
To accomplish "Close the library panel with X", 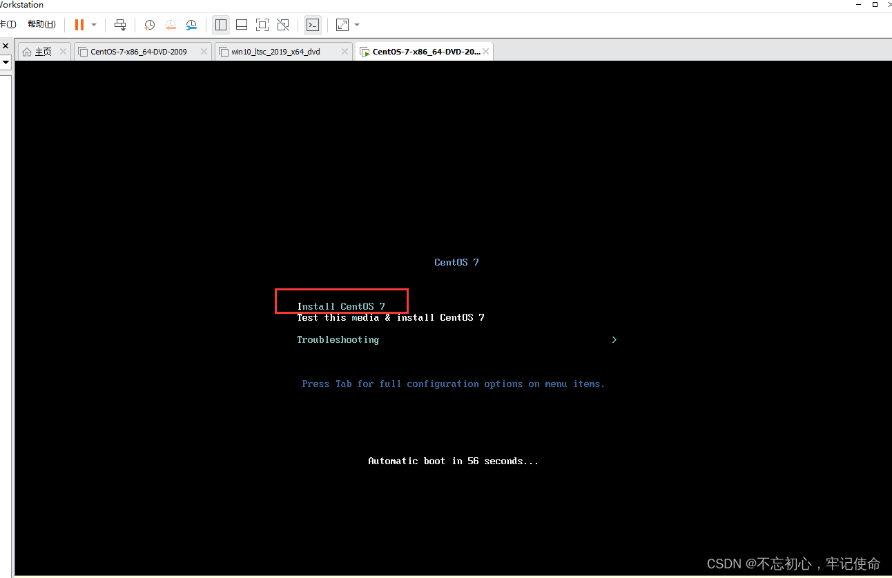I will click(6, 46).
